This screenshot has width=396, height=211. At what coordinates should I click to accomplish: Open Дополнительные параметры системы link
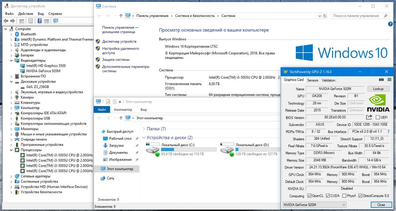[126, 69]
